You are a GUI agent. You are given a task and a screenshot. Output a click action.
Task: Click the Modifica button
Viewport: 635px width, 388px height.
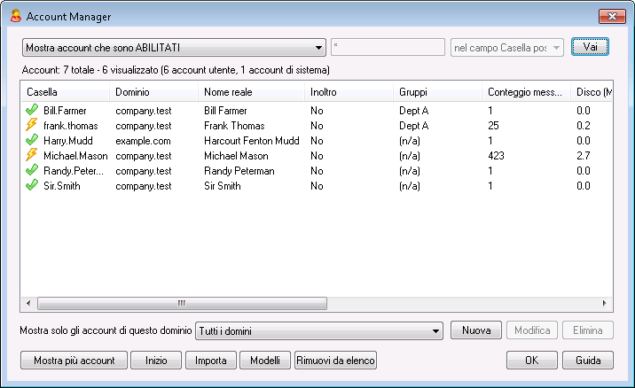tap(532, 330)
